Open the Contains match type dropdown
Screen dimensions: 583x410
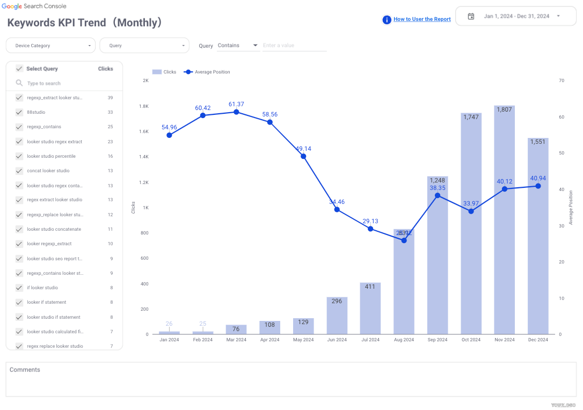(238, 46)
